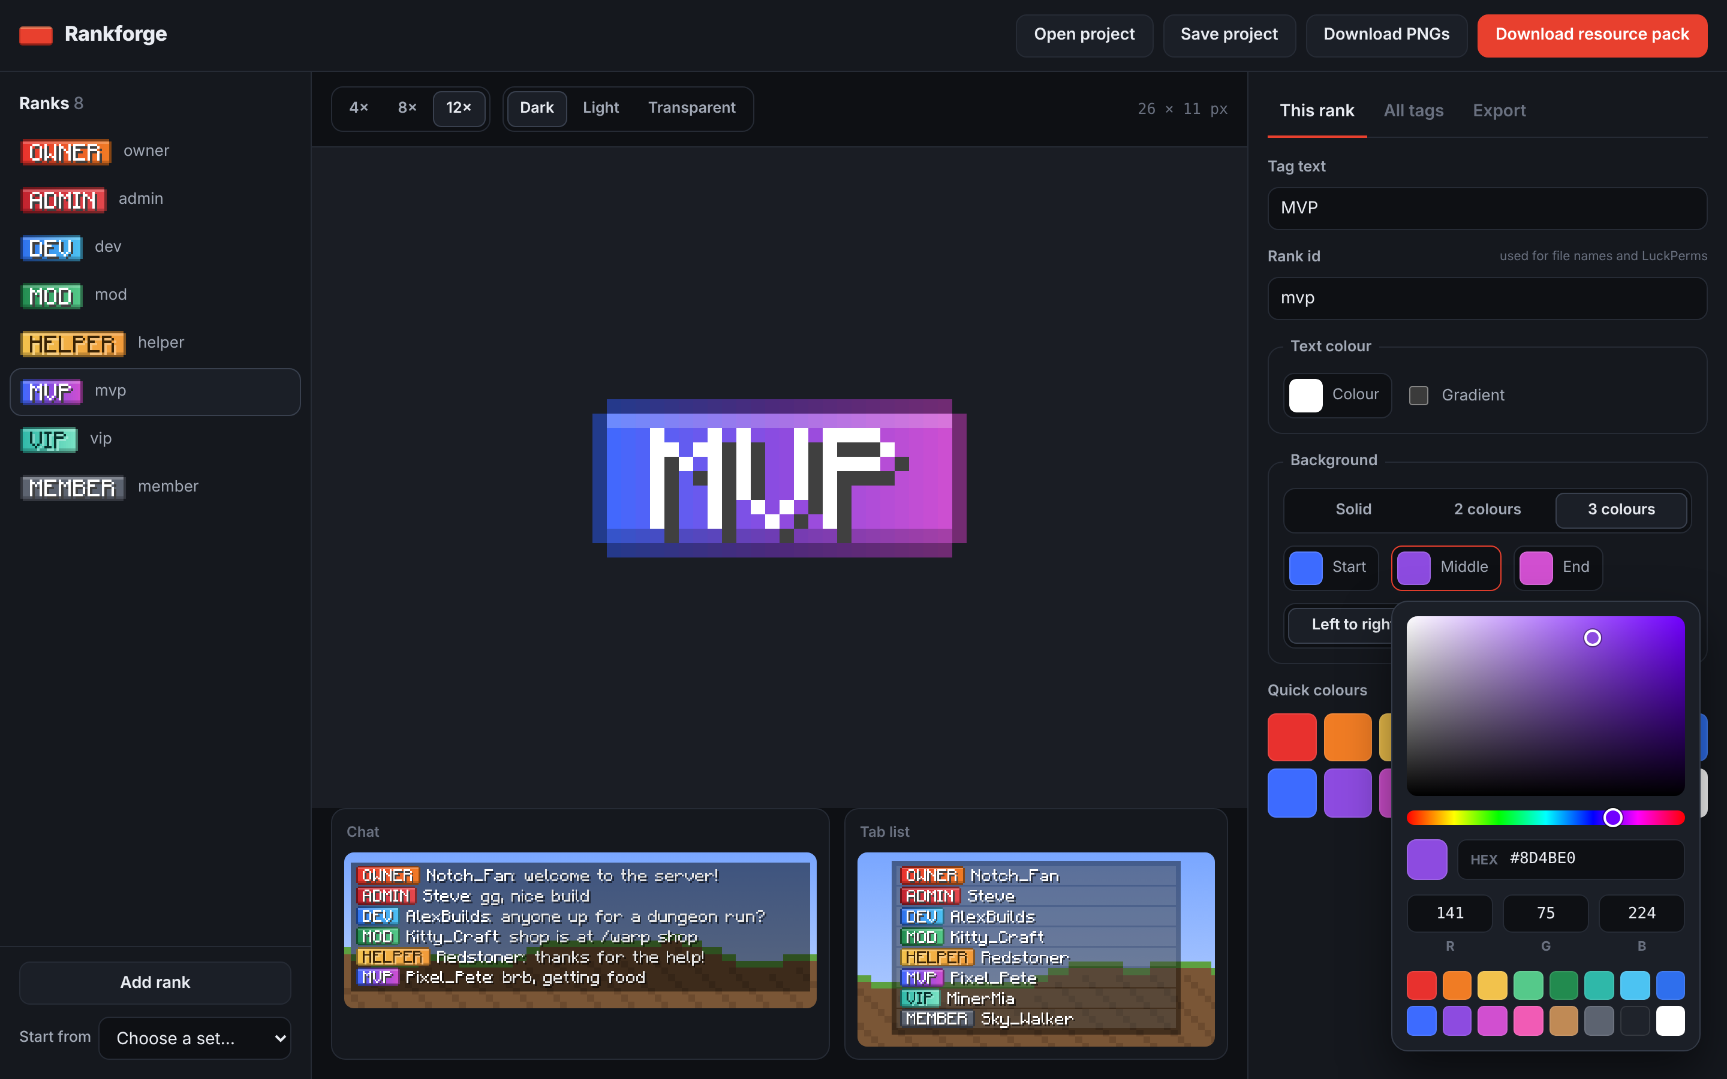The height and width of the screenshot is (1079, 1727).
Task: Click the saturation picker handle in colour area
Action: pyautogui.click(x=1592, y=637)
